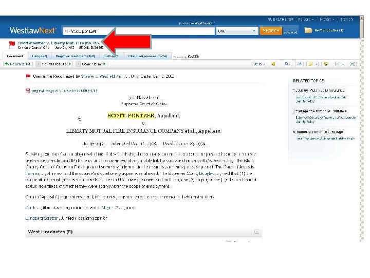
Task: Open Original Image of 85 Ohio St.3d 660 link
Action: (x=64, y=91)
